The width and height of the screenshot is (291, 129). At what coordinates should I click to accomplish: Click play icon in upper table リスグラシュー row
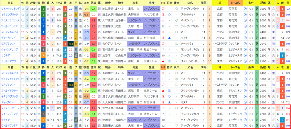click(x=245, y=44)
